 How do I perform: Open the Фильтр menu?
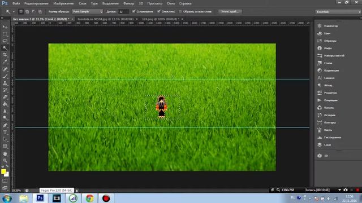129,3
